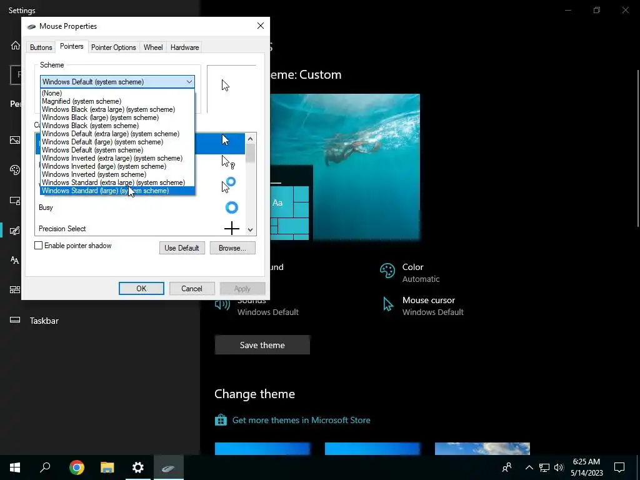Switch to the Wheel tab

[x=153, y=47]
